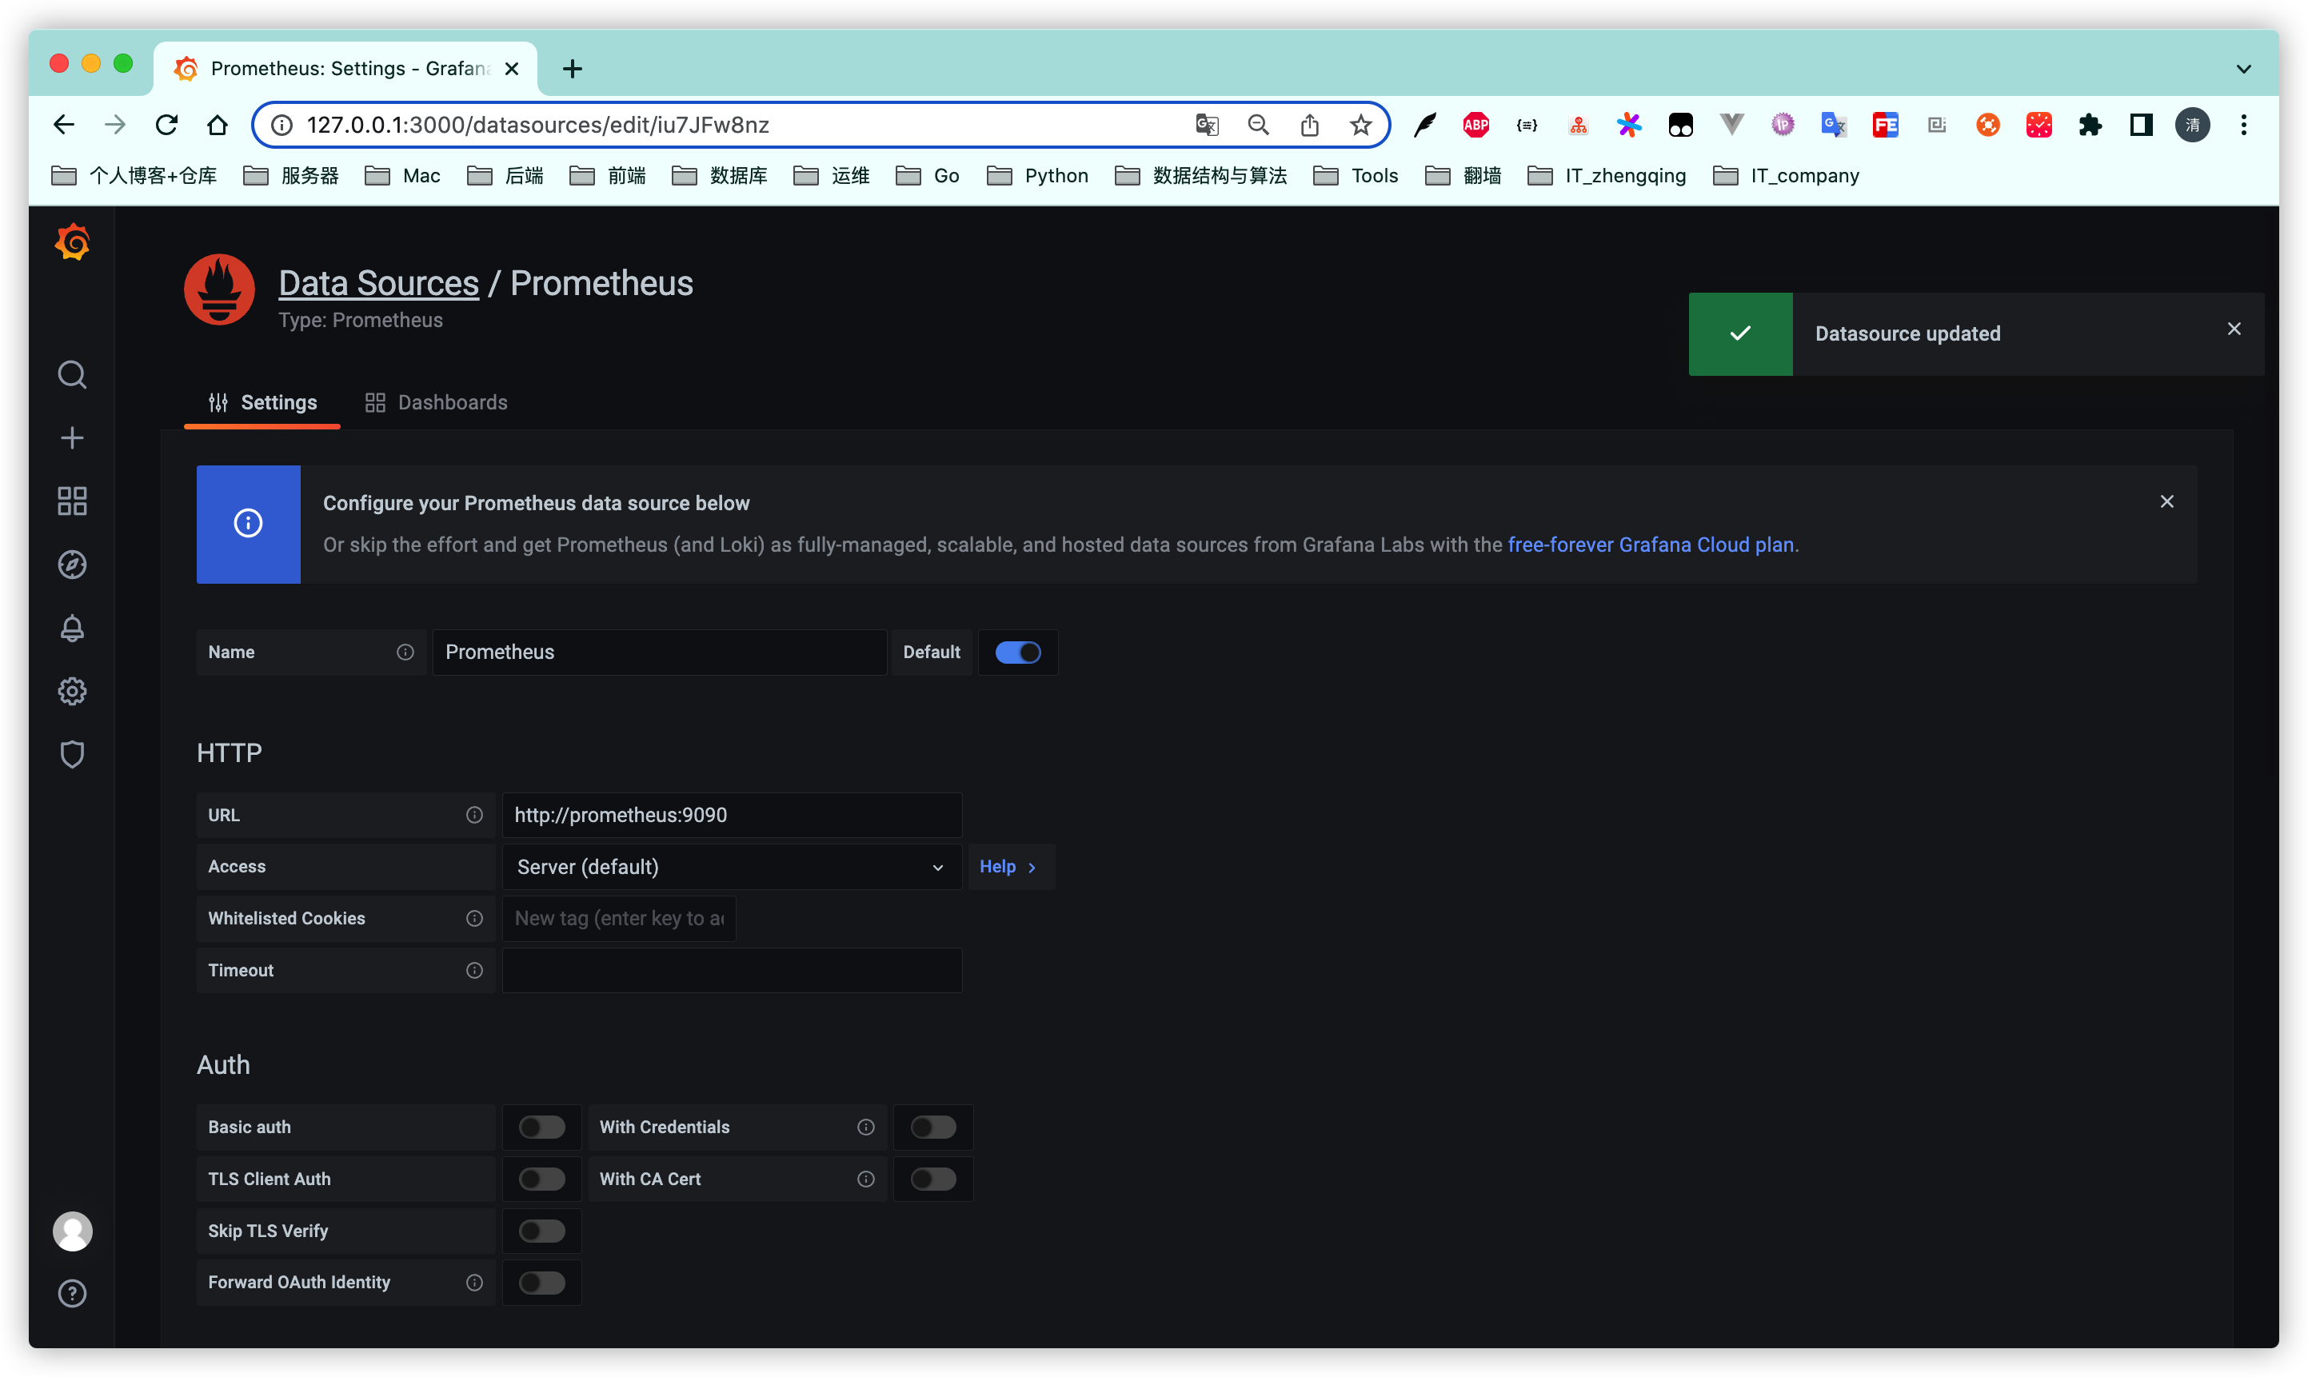Open Server Admin shield icon in sidebar
The height and width of the screenshot is (1377, 2308).
71,754
